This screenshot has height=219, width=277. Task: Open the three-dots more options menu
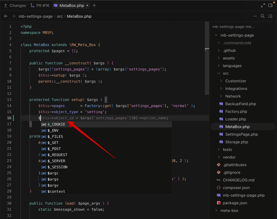(x=255, y=16)
